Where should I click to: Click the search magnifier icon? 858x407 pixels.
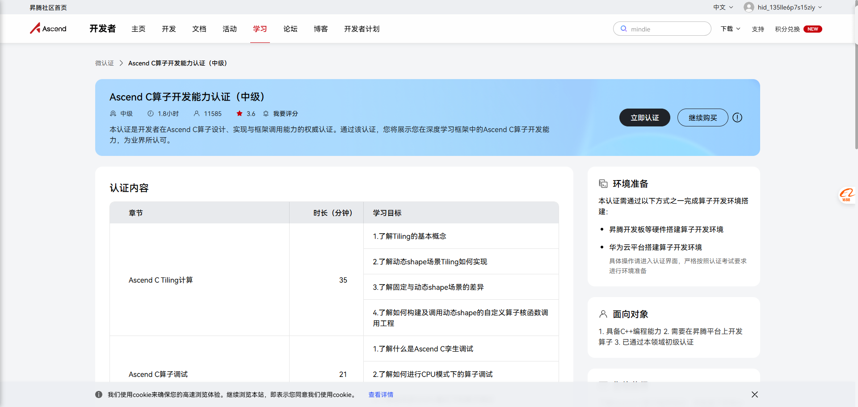(623, 29)
